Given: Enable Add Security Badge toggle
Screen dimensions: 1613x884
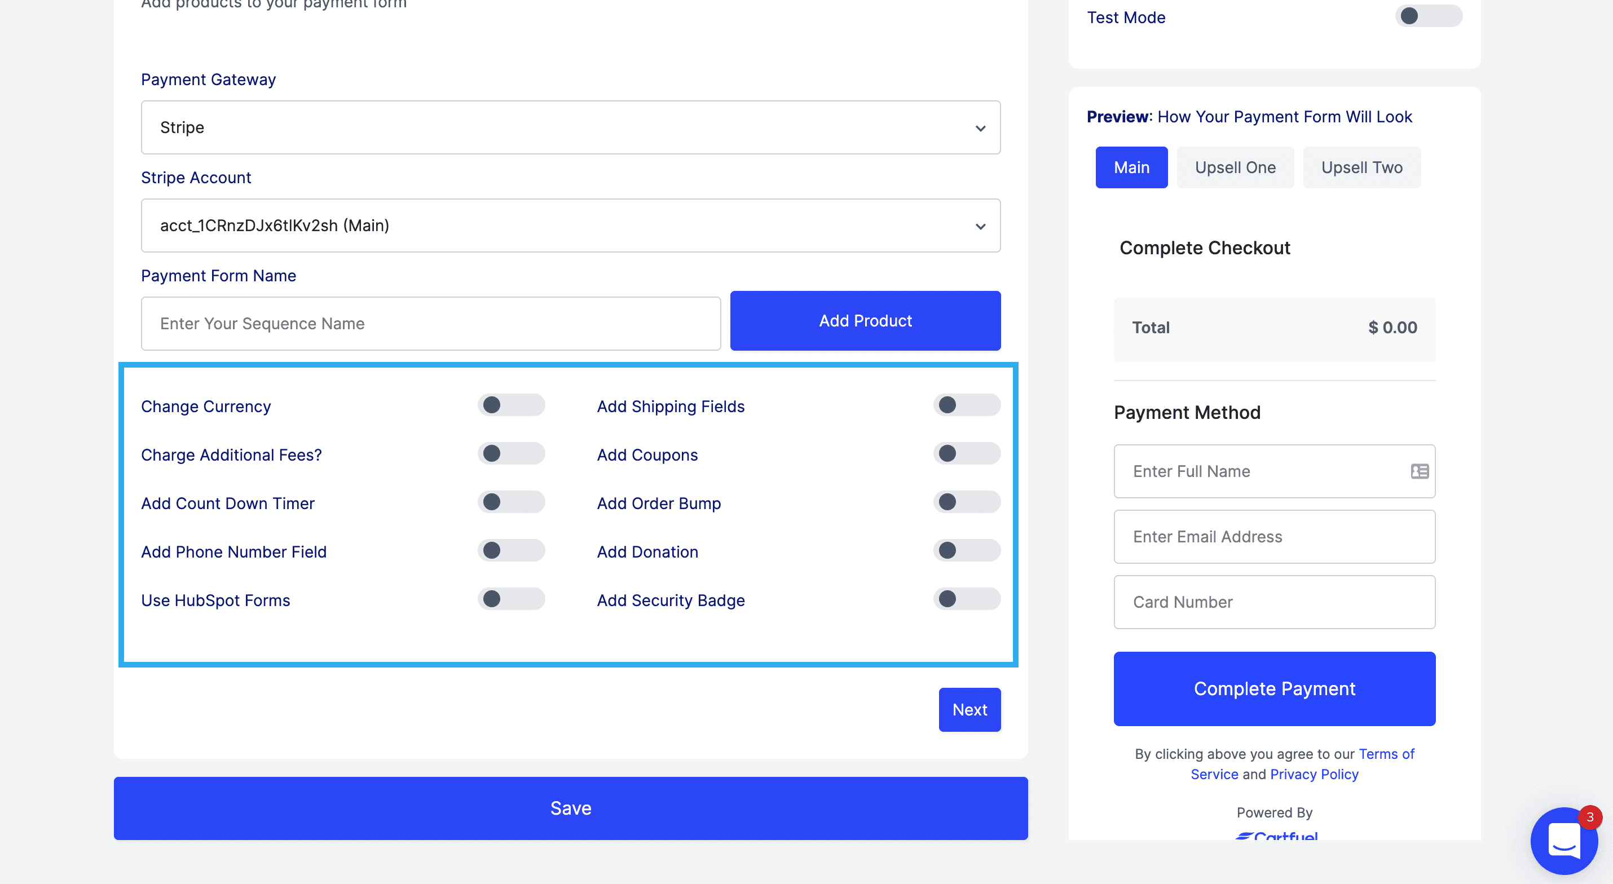Looking at the screenshot, I should click(966, 599).
